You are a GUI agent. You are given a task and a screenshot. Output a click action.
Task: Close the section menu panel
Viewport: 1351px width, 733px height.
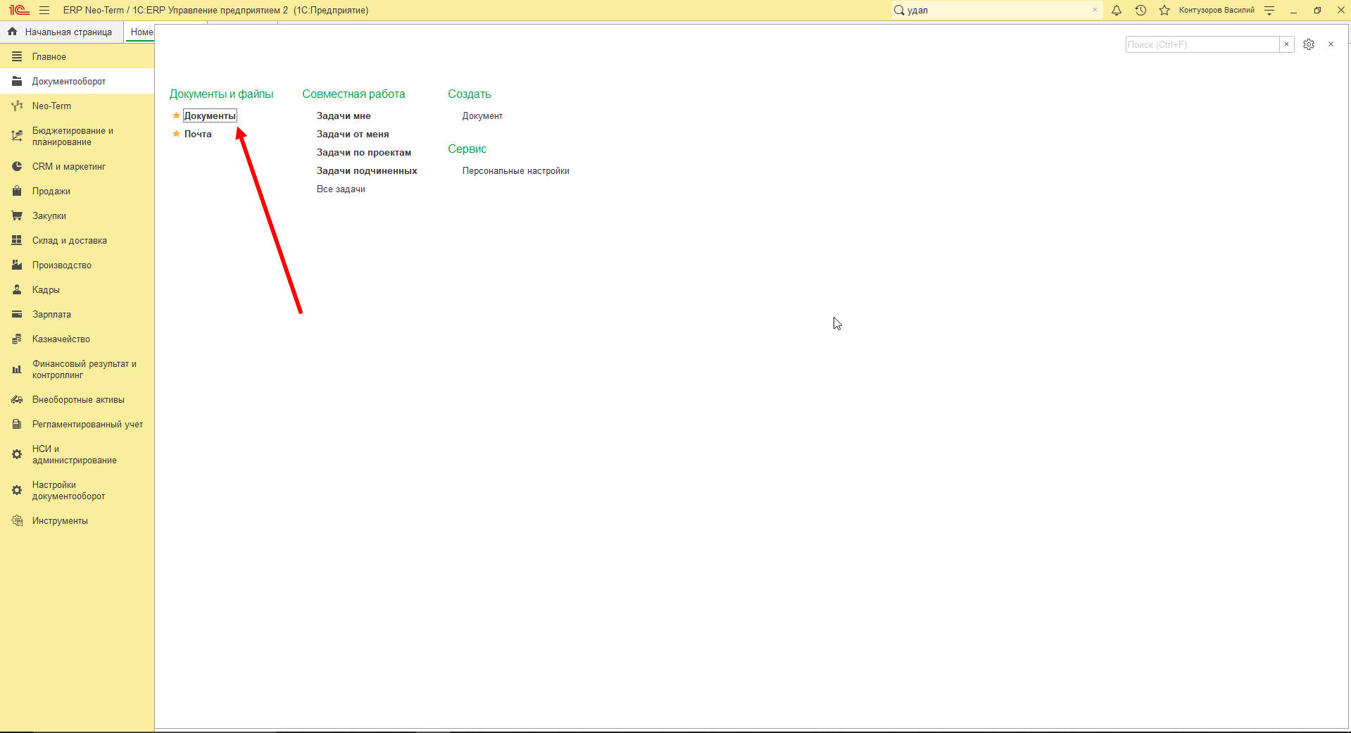pyautogui.click(x=1331, y=44)
